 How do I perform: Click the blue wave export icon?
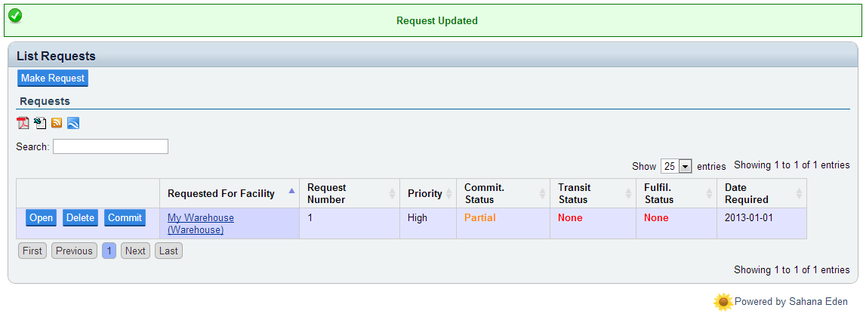(x=73, y=123)
